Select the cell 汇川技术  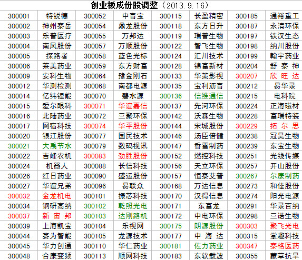click(x=209, y=56)
